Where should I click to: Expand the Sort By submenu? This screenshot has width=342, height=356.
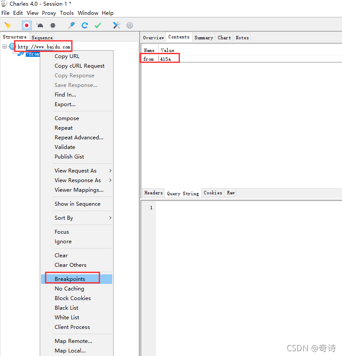(x=76, y=218)
